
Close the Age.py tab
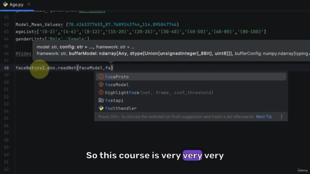click(29, 4)
